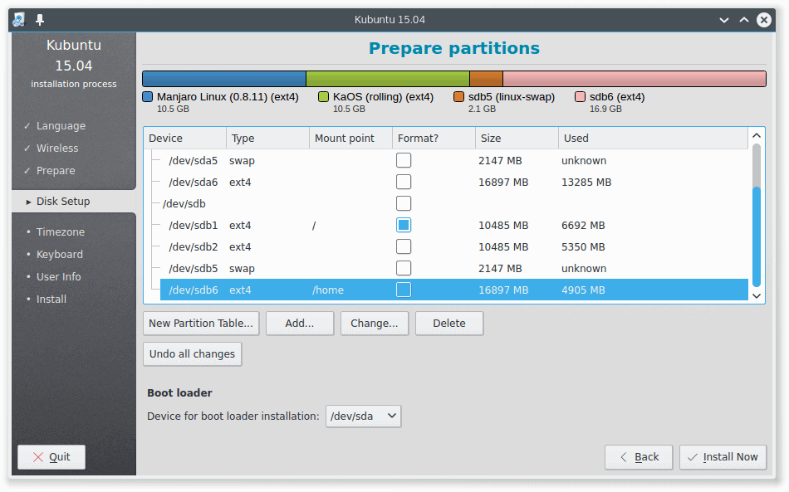Click the scroll up arrow of partition list

pos(757,136)
